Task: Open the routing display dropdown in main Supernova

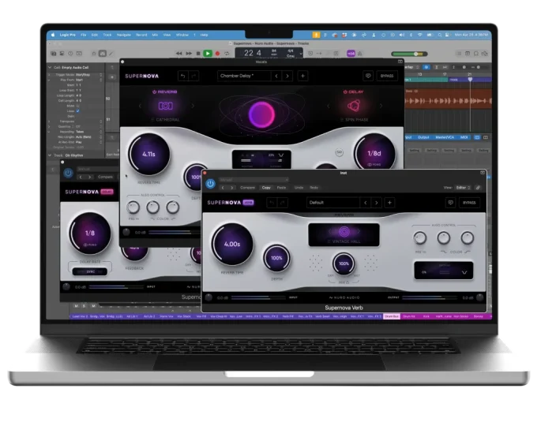Action: pyautogui.click(x=281, y=155)
